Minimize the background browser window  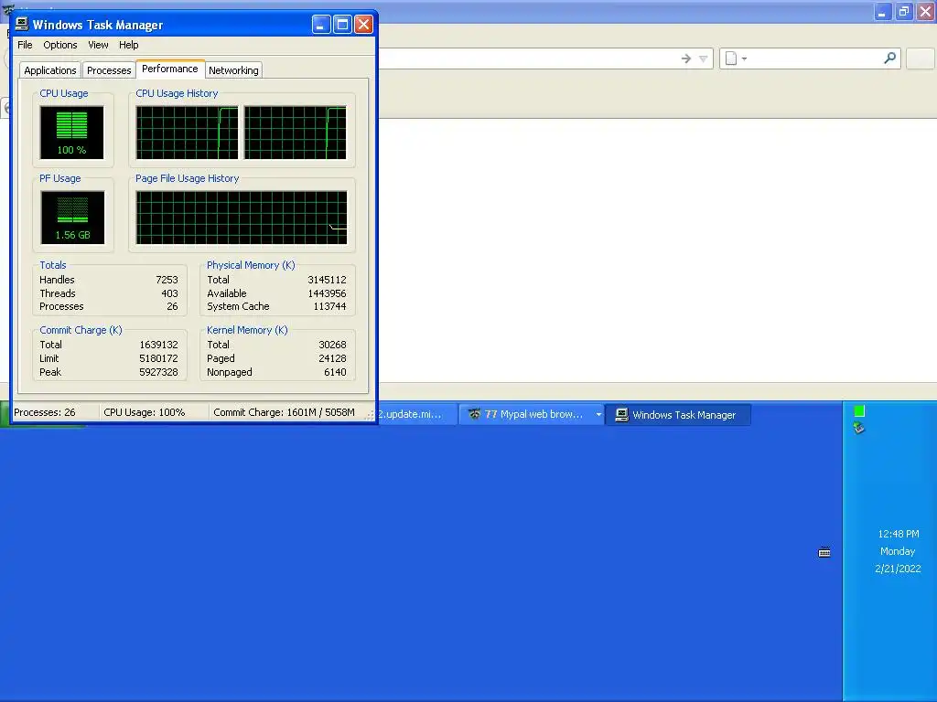[883, 12]
